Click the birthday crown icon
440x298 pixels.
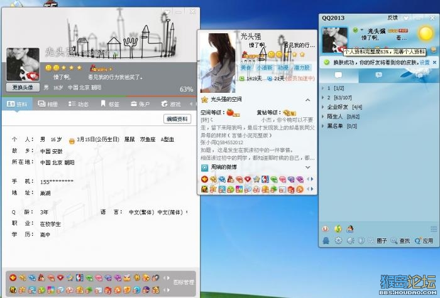pos(72,141)
